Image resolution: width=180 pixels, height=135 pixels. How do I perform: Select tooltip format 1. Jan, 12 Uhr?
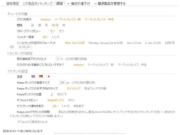pos(153,43)
